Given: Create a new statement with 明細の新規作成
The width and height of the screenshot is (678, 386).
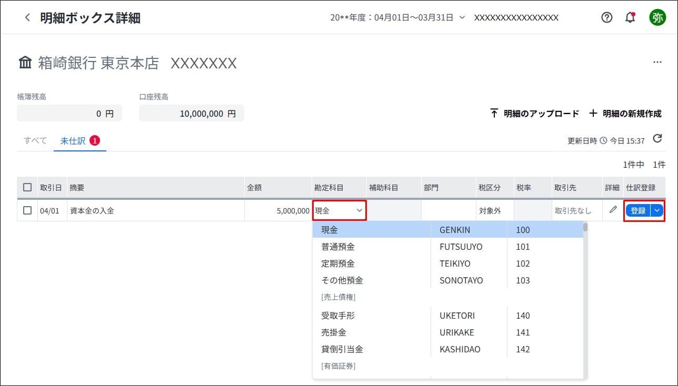Looking at the screenshot, I should coord(625,114).
